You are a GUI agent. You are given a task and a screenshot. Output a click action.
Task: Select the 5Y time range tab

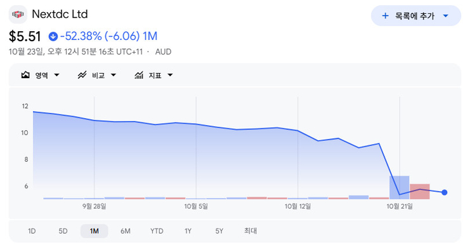(219, 231)
